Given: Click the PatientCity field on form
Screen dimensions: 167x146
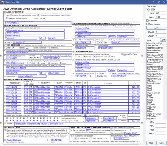Looking at the screenshot, I should pos(91,70).
